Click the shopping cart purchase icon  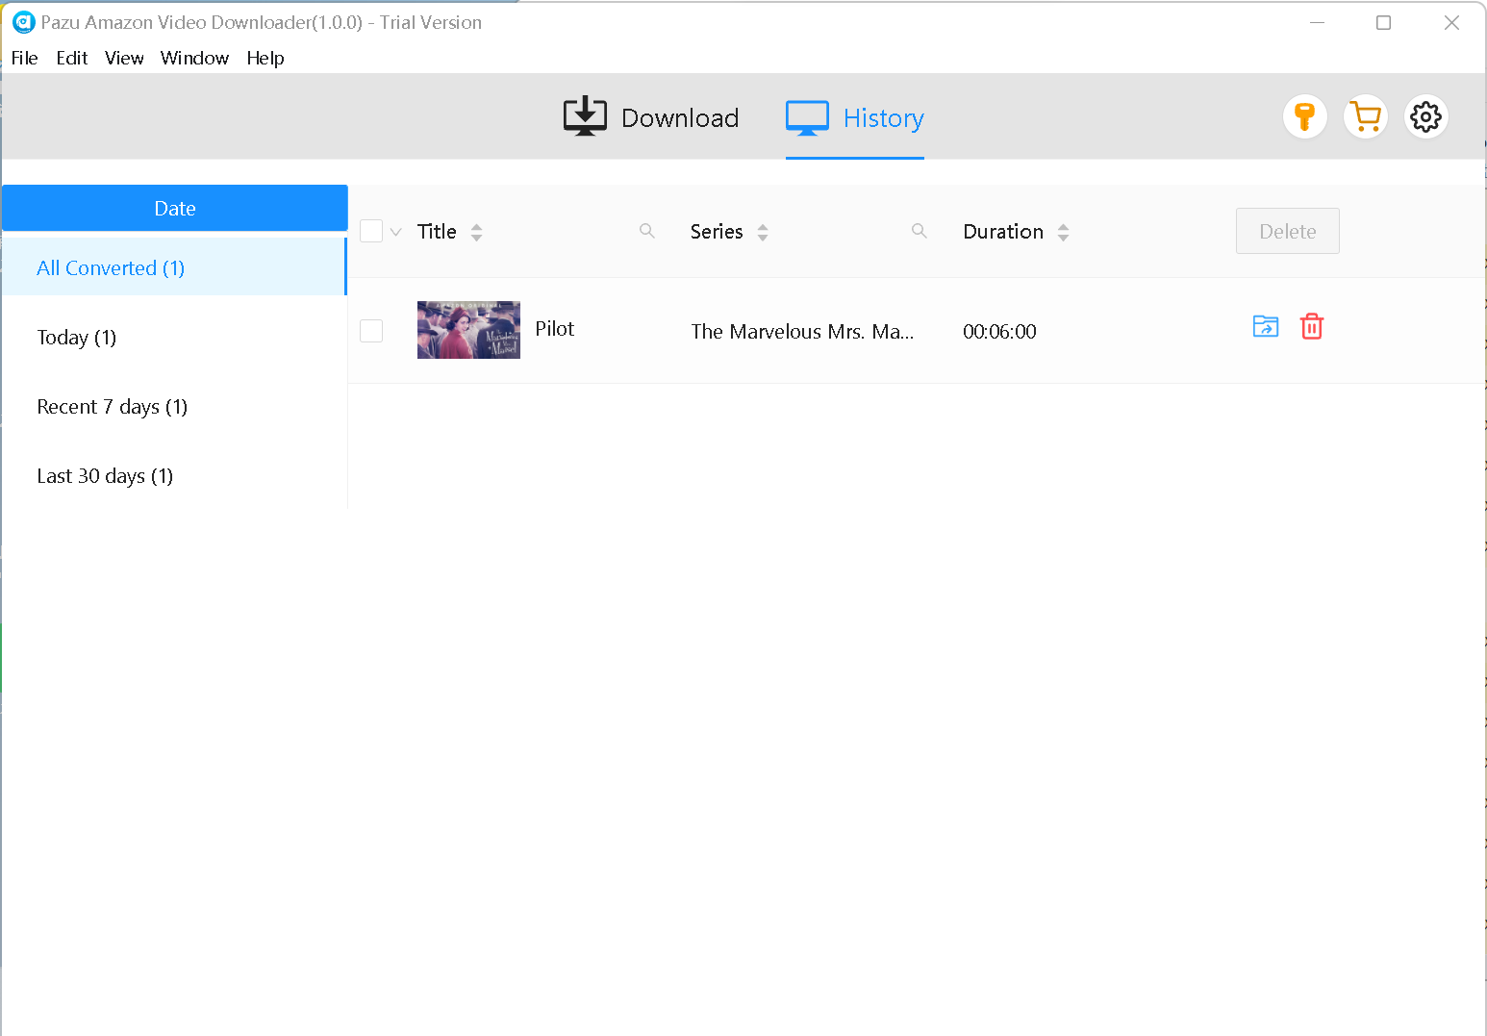tap(1365, 116)
